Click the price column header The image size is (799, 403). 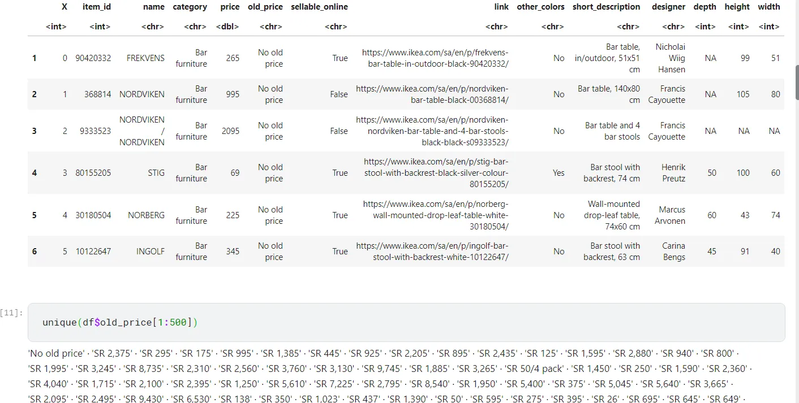(x=230, y=7)
